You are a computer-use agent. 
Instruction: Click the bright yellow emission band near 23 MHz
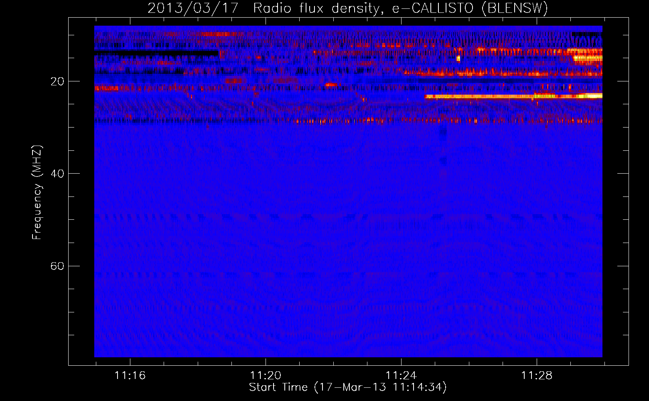(513, 96)
